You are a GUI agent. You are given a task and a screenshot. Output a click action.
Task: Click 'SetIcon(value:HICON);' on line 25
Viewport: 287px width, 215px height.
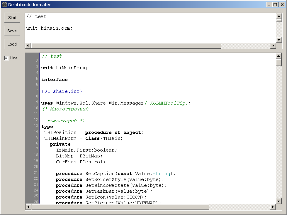click(x=116, y=197)
